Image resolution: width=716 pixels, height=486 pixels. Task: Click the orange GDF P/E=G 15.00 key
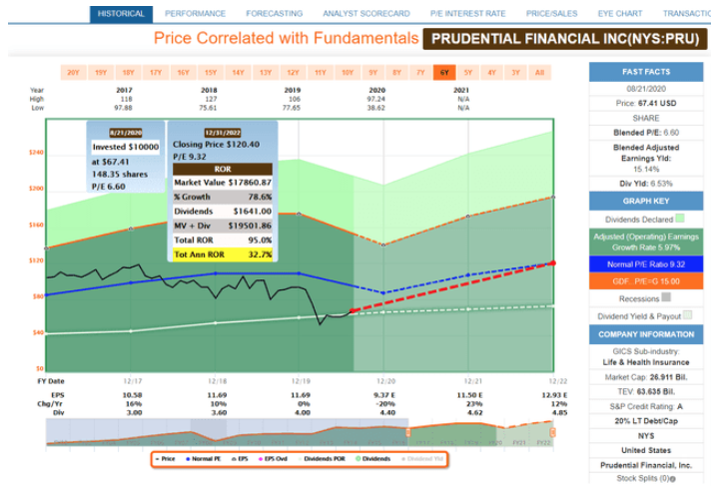pyautogui.click(x=646, y=281)
